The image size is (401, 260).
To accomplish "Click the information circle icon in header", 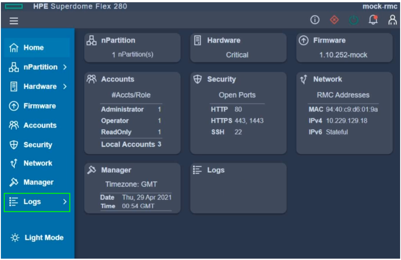I will click(x=315, y=20).
